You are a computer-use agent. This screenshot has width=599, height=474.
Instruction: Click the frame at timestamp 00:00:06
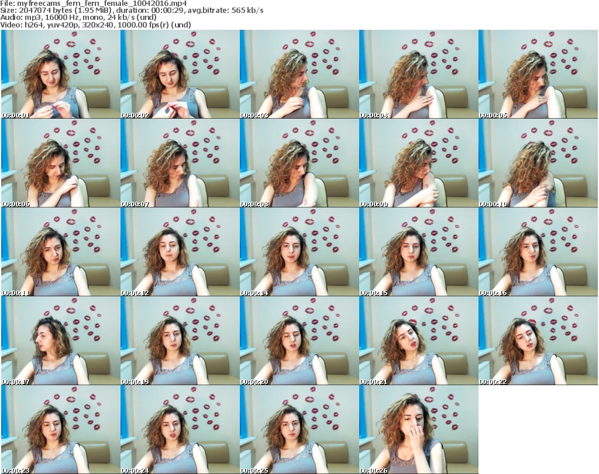[x=60, y=163]
